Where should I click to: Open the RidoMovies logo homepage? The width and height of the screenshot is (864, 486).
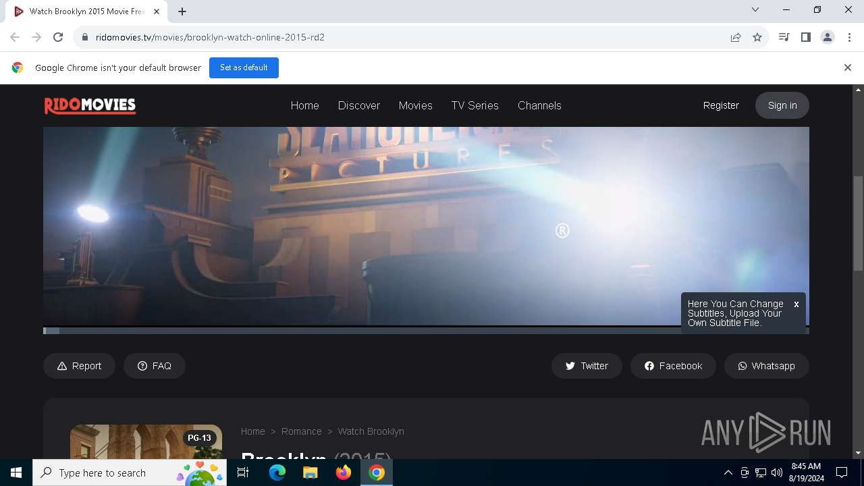click(90, 105)
